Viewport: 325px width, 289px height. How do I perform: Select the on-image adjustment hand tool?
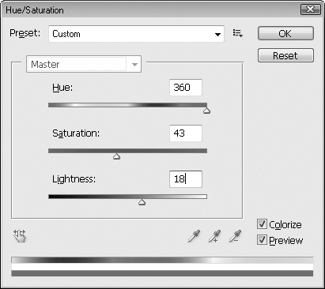tap(20, 236)
